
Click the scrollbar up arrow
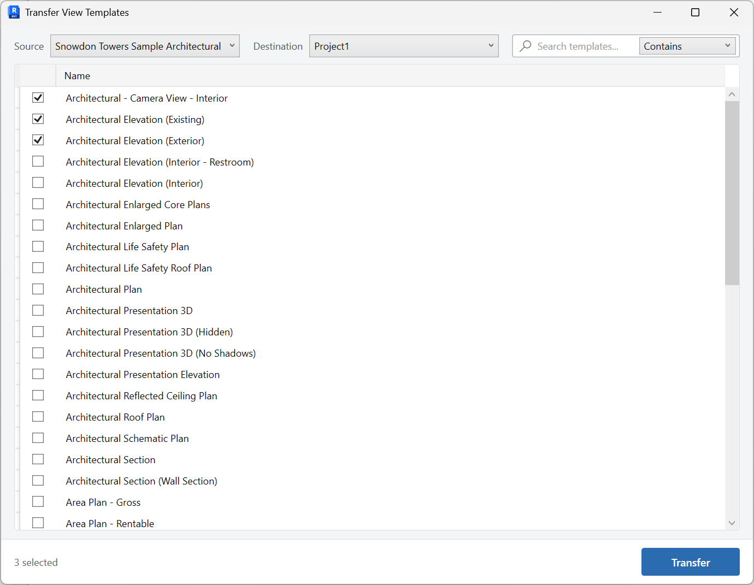tap(732, 94)
